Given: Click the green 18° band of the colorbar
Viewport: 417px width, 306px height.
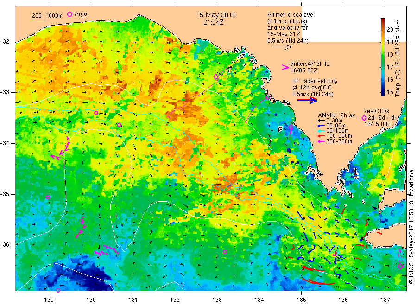Looking at the screenshot, I should (x=383, y=55).
